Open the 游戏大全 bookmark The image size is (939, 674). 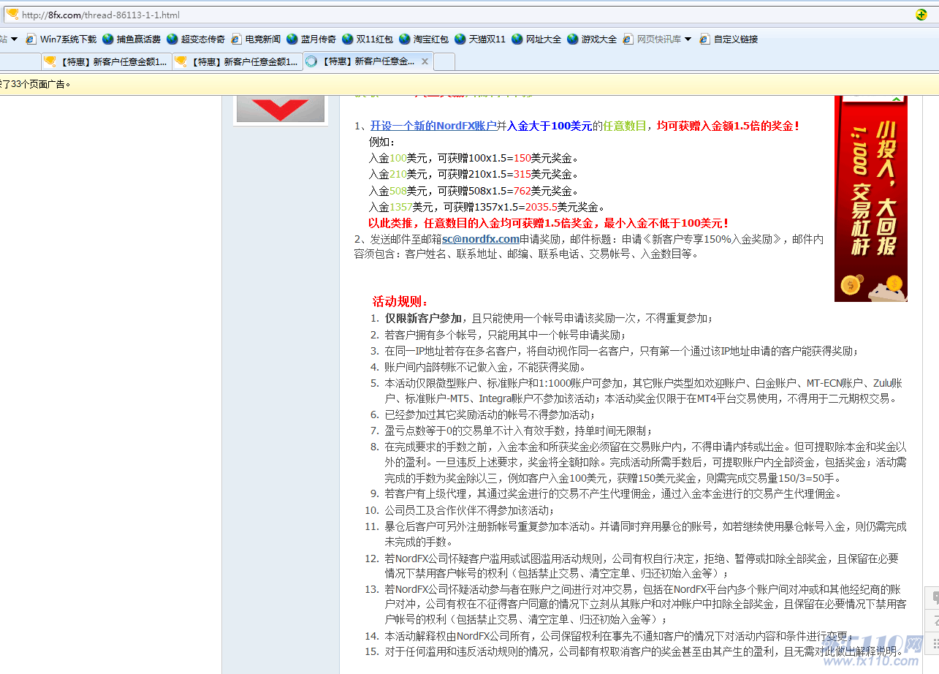pyautogui.click(x=592, y=39)
